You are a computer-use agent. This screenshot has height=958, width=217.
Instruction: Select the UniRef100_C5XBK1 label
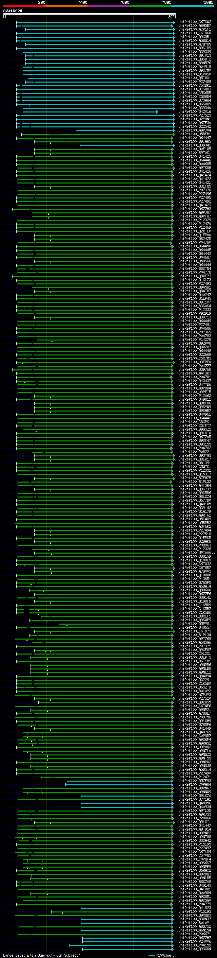[194, 86]
